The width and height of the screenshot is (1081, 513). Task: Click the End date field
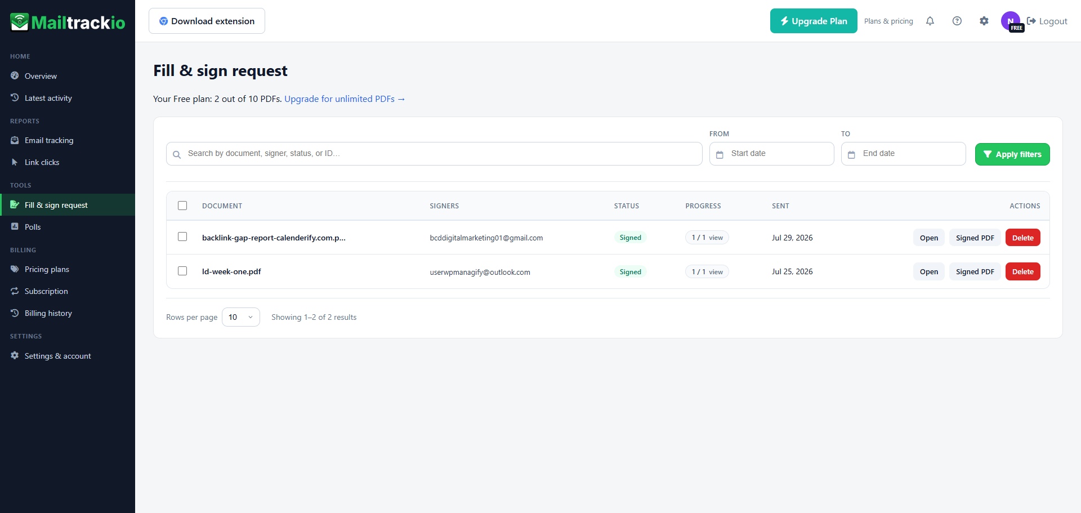[x=903, y=154]
